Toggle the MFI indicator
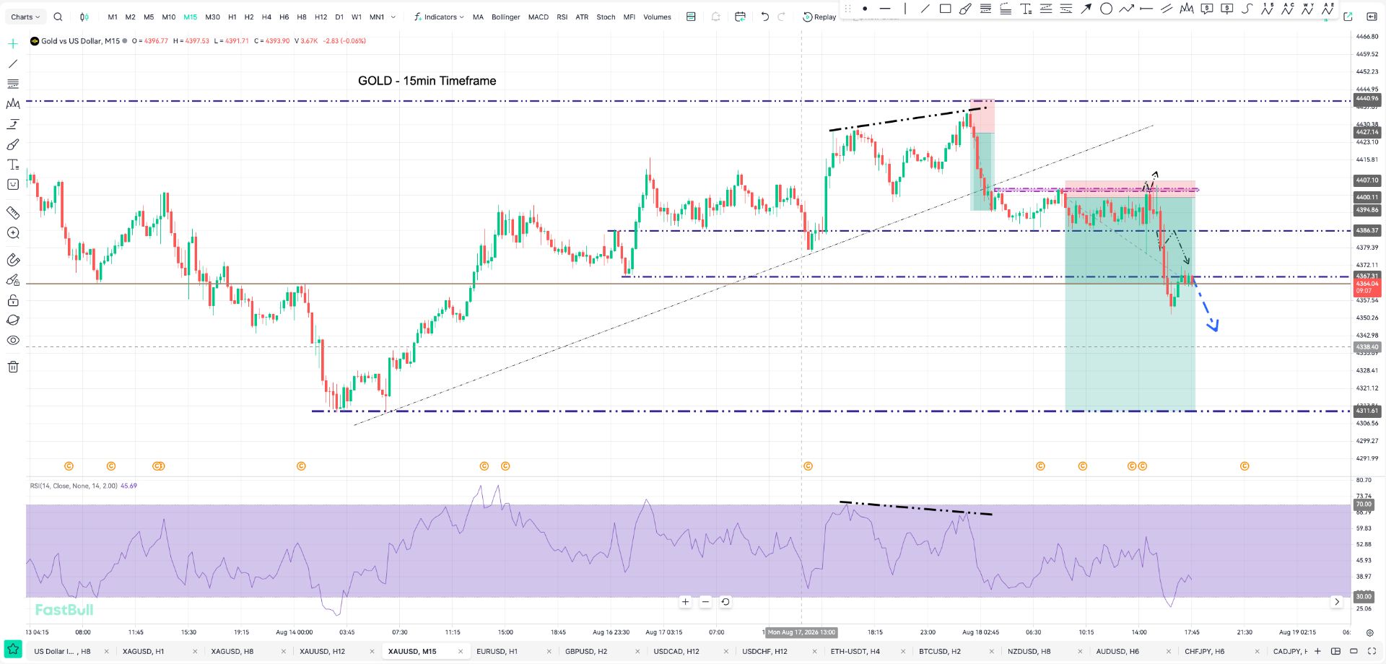 tap(629, 17)
